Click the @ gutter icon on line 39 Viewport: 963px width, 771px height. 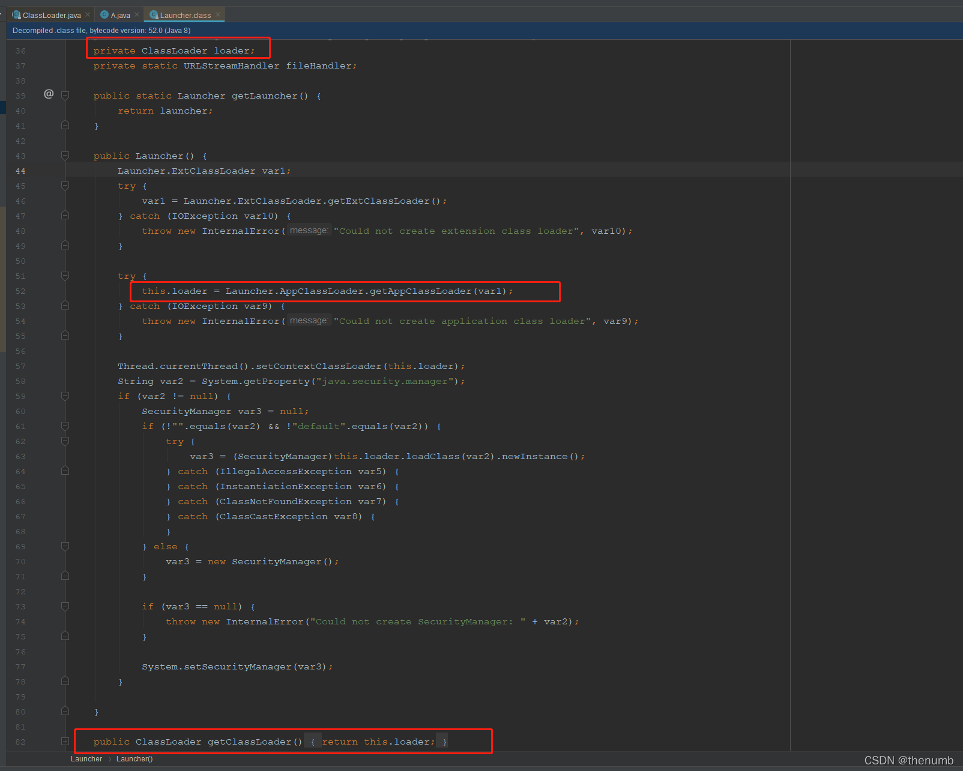(49, 93)
